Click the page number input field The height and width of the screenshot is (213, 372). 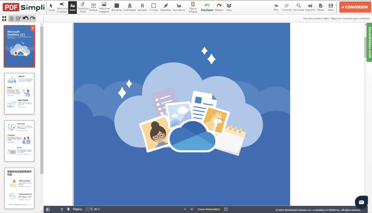89,209
